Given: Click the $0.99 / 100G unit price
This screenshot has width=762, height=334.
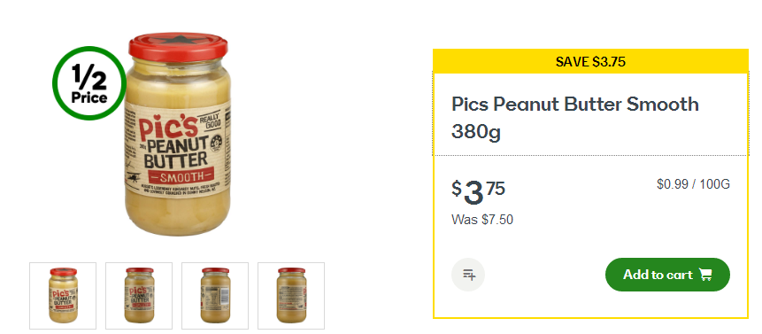Looking at the screenshot, I should point(693,184).
